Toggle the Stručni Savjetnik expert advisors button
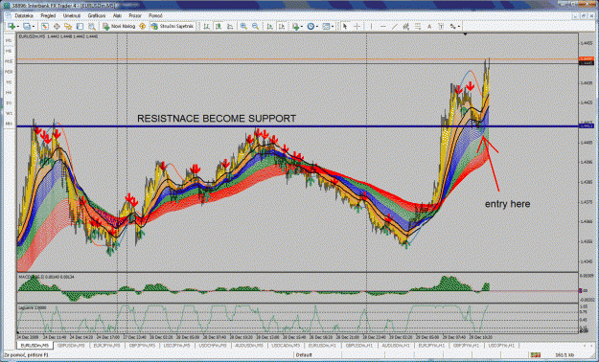Viewport: 599px width, 362px height. click(173, 27)
